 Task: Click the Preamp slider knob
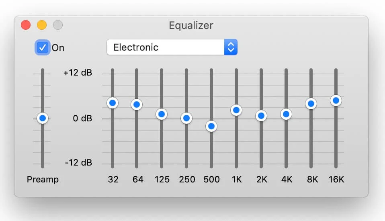click(42, 119)
